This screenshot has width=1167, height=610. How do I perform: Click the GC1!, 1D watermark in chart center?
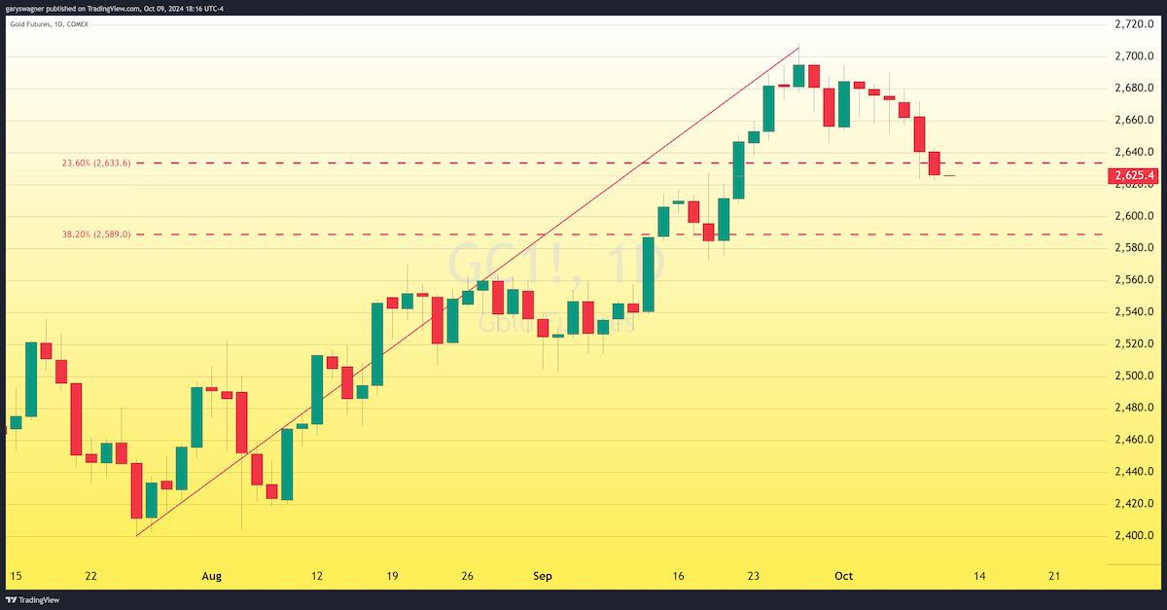tap(556, 264)
